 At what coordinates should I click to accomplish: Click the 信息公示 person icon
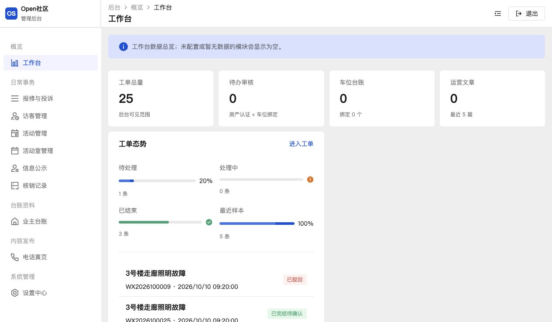(15, 168)
